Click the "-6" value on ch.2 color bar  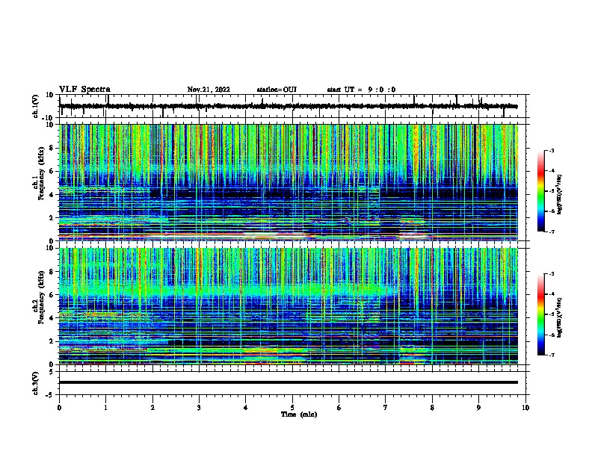point(551,335)
